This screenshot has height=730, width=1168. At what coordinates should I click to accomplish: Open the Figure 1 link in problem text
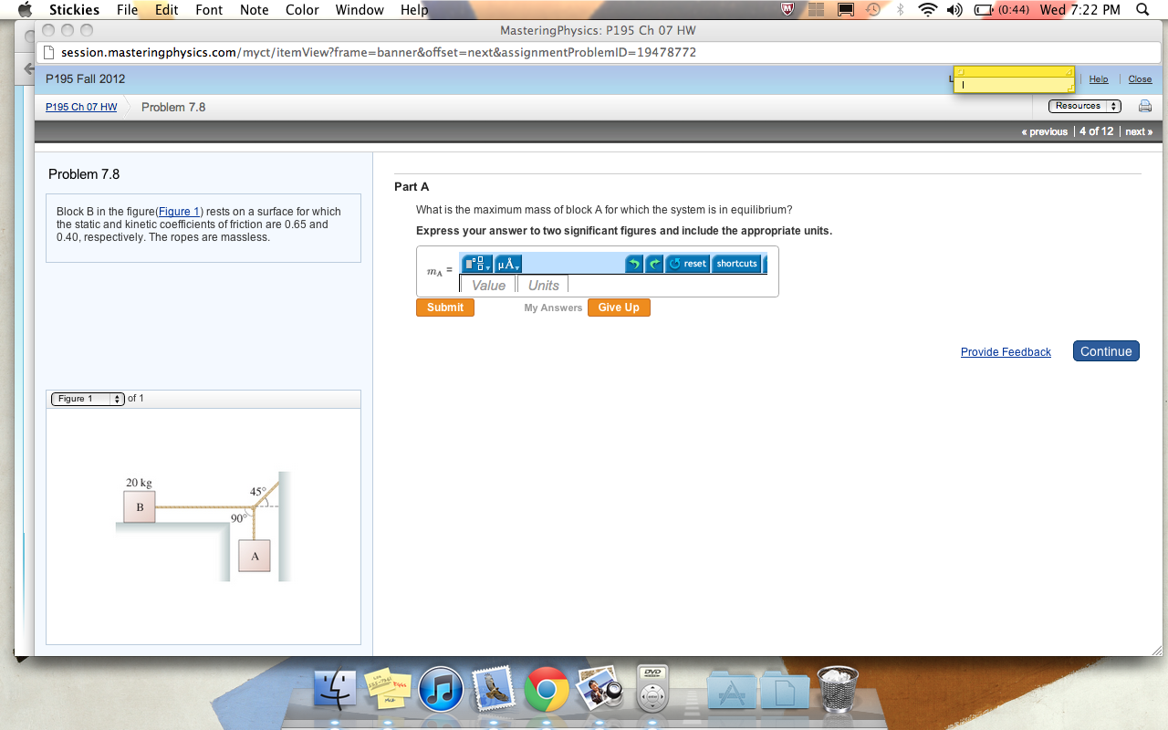click(x=180, y=212)
